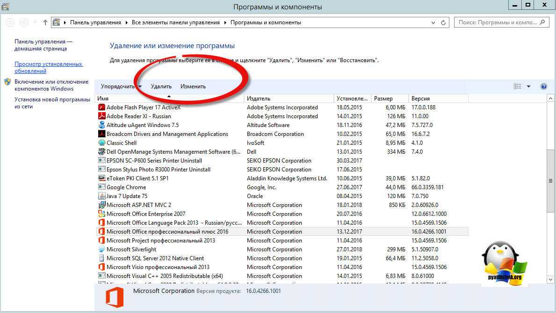The width and height of the screenshot is (556, 313).
Task: Click the Microsoft Silverlight icon
Action: pos(101,249)
